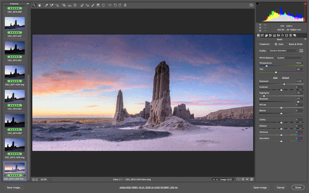Switch to the Camera Calibration tab
The image size is (309, 193).
click(x=287, y=35)
